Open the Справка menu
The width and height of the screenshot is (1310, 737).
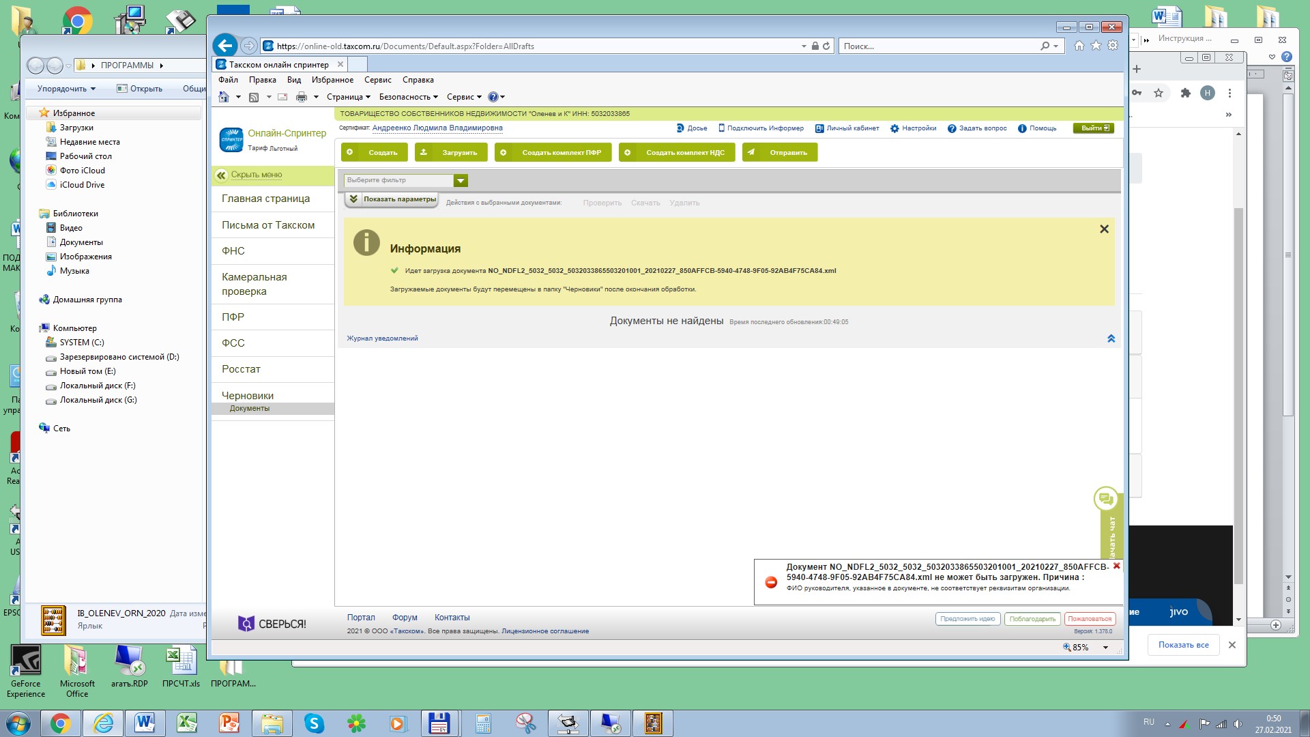point(418,80)
